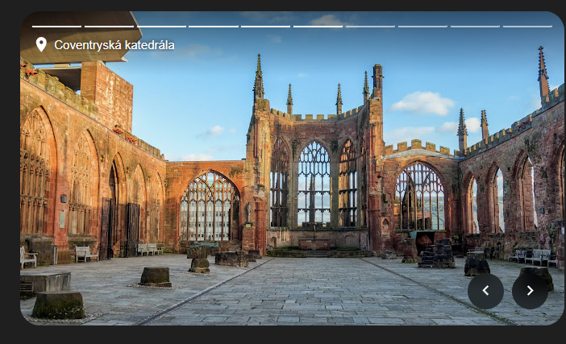Jump to the fifth slide progress segment
This screenshot has height=344, width=566.
point(266,27)
